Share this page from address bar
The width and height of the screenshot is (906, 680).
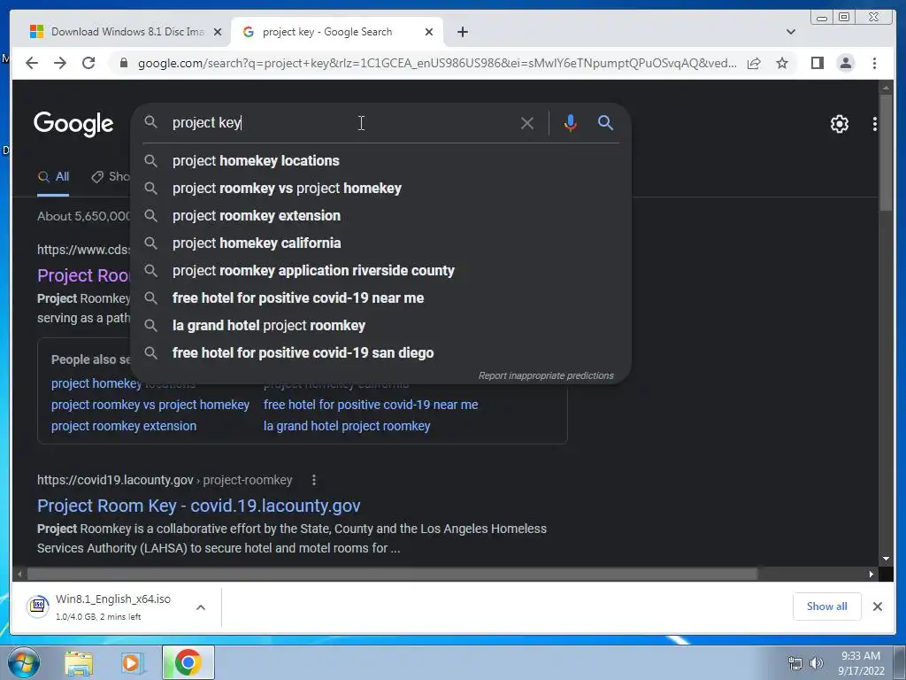coord(754,63)
